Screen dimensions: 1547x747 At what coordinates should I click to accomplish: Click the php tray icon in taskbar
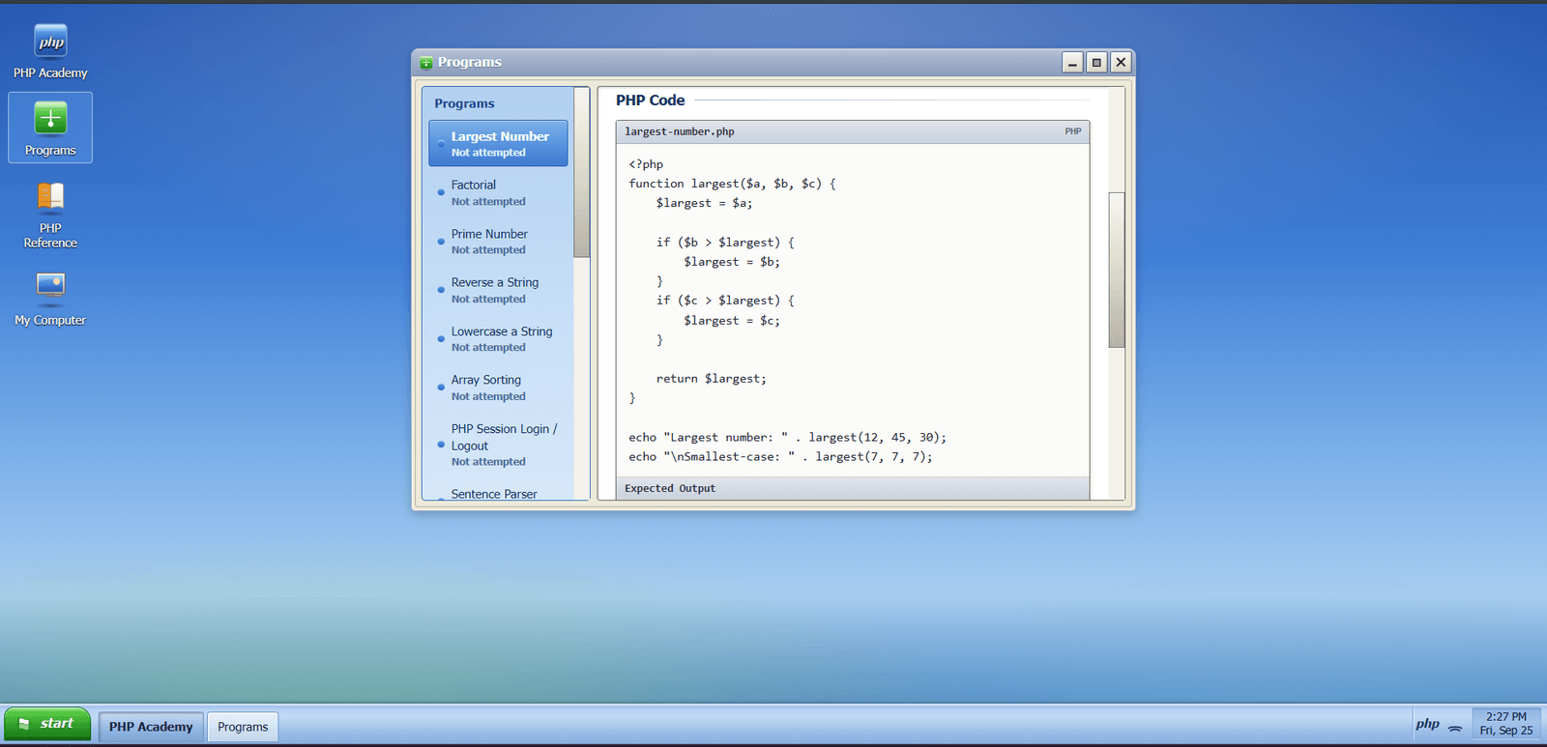[1427, 724]
